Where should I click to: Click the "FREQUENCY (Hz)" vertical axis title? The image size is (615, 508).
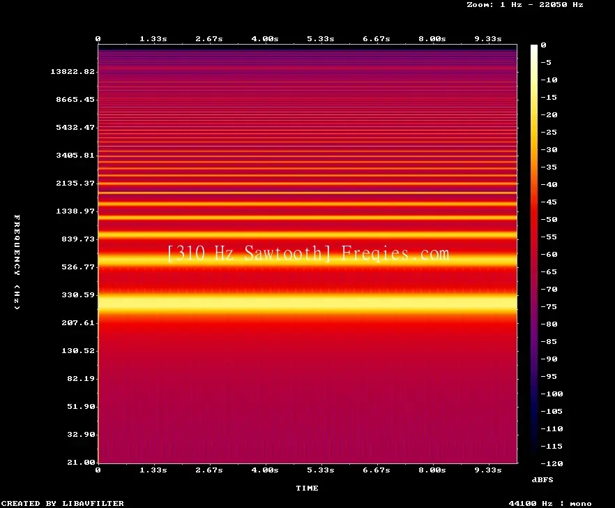pyautogui.click(x=17, y=262)
